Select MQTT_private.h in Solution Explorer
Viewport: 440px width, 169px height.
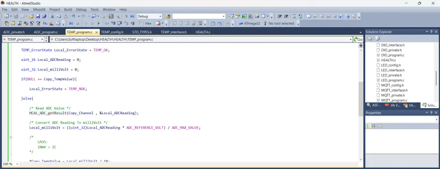tap(391, 95)
